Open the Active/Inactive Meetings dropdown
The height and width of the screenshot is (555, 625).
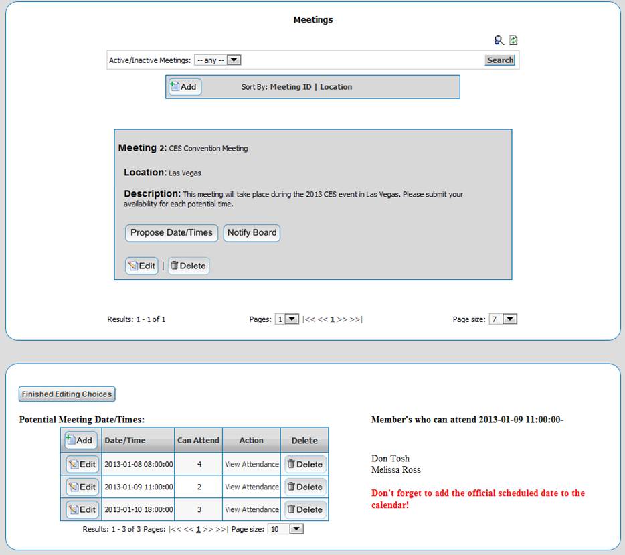click(x=217, y=60)
